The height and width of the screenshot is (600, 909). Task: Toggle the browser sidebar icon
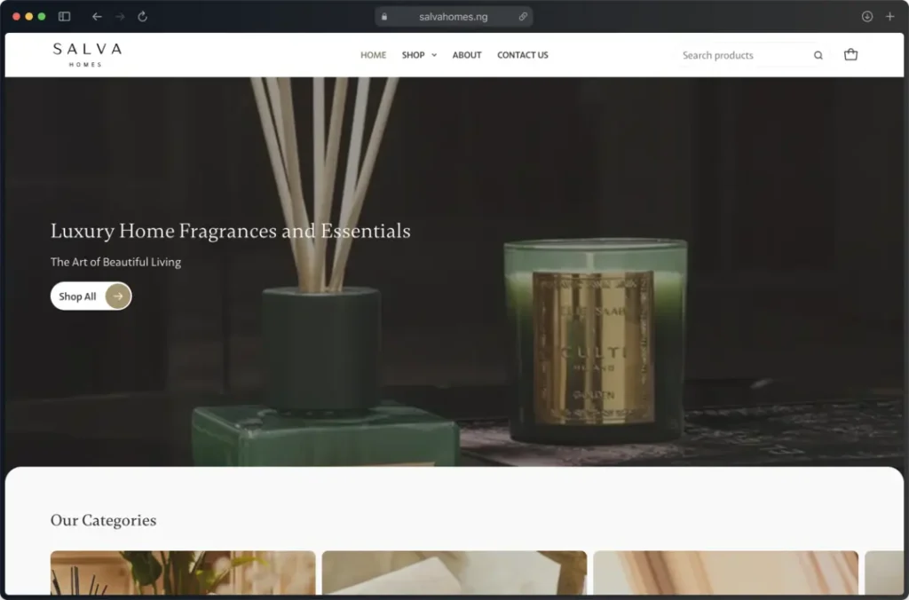[64, 16]
